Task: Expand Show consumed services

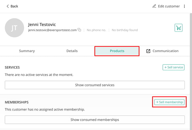Action: tap(95, 85)
